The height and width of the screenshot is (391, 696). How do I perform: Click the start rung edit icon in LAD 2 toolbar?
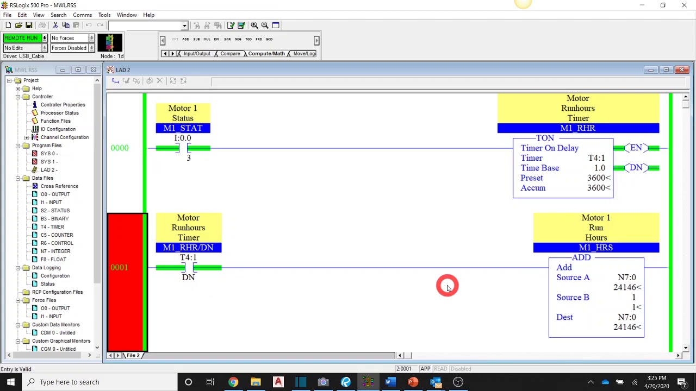click(x=115, y=81)
